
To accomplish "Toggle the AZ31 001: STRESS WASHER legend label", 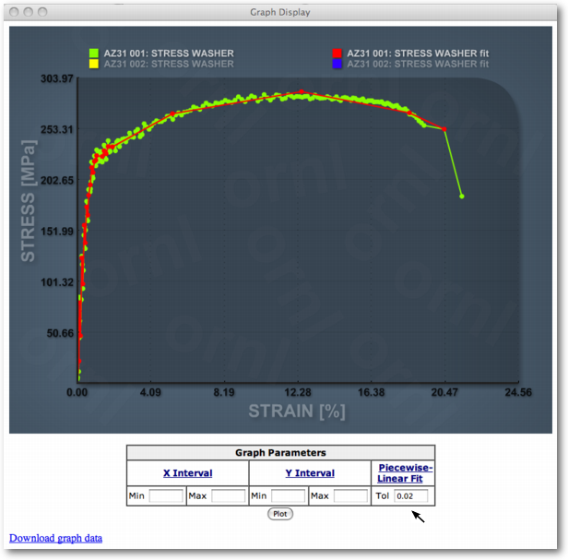I will coord(169,54).
